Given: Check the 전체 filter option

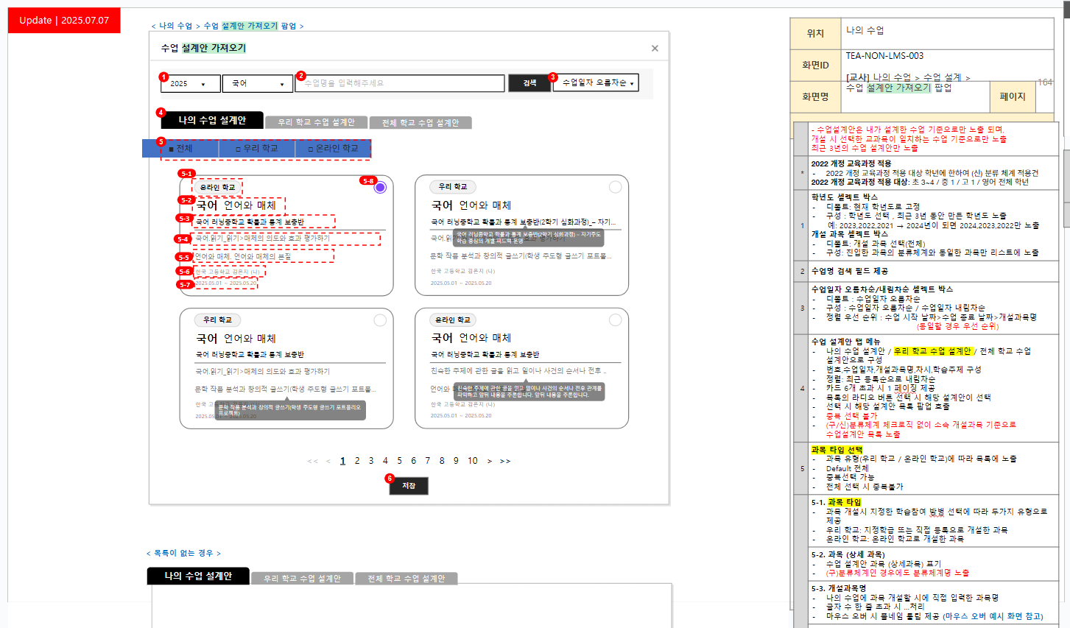Looking at the screenshot, I should [181, 149].
